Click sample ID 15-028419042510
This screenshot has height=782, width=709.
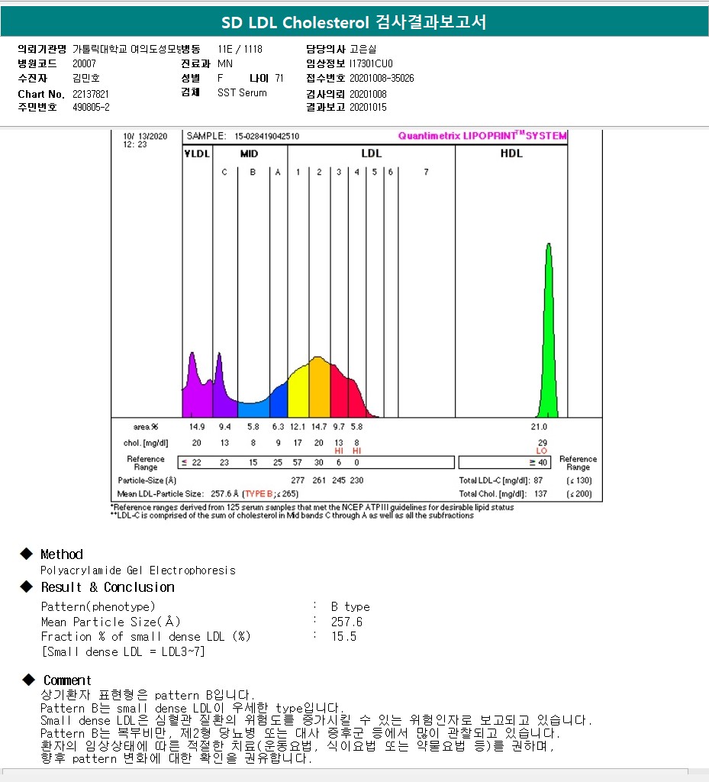[267, 136]
